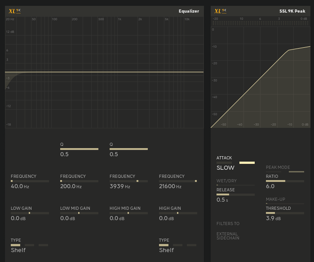Click the SLOW attack value text

coord(226,168)
